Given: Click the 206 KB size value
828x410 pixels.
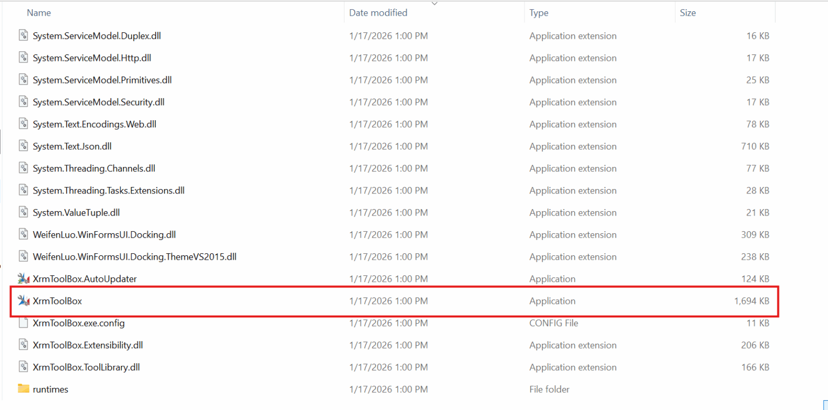Looking at the screenshot, I should click(755, 345).
